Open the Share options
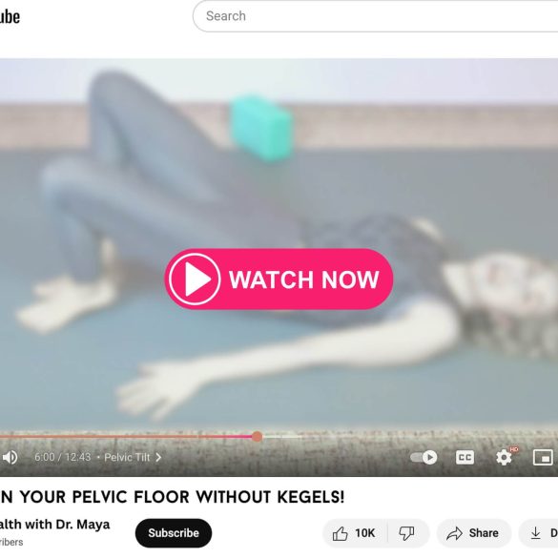Screen dimensions: 558x558 coord(474,533)
